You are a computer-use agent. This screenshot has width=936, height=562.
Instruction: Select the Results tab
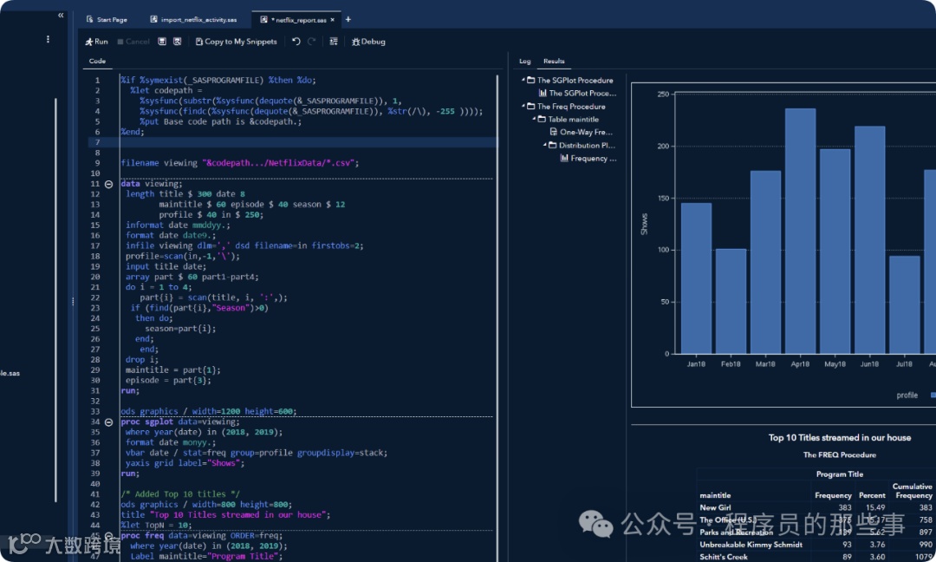(554, 62)
